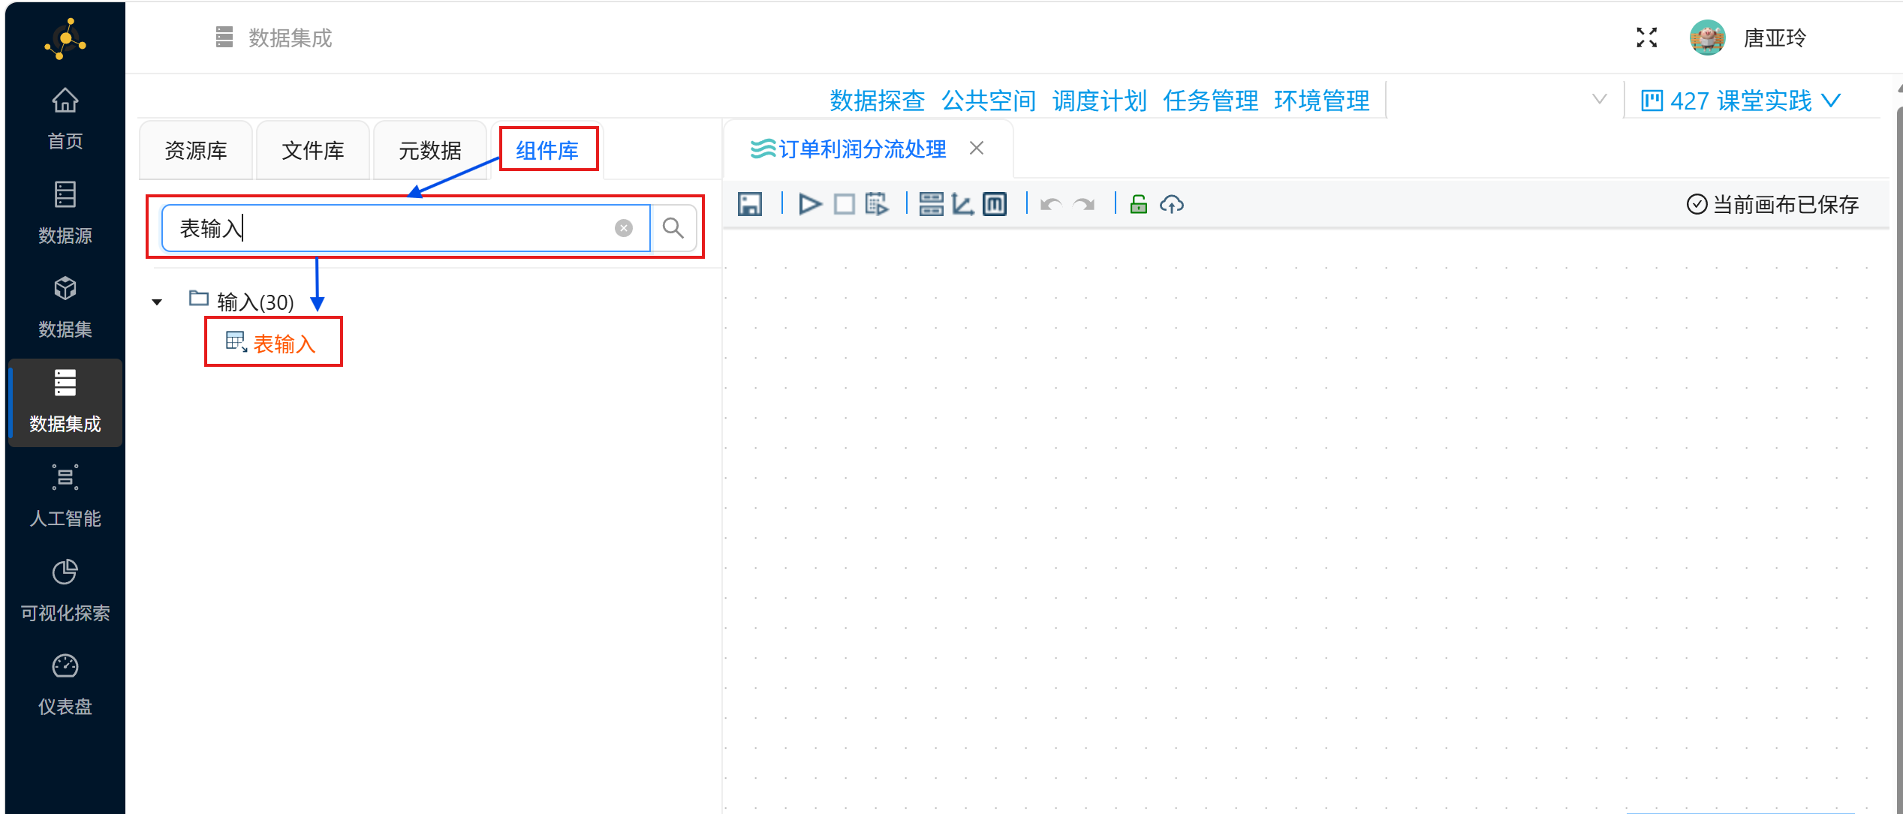Open the 调度计划 link
The image size is (1903, 814).
pyautogui.click(x=1099, y=101)
